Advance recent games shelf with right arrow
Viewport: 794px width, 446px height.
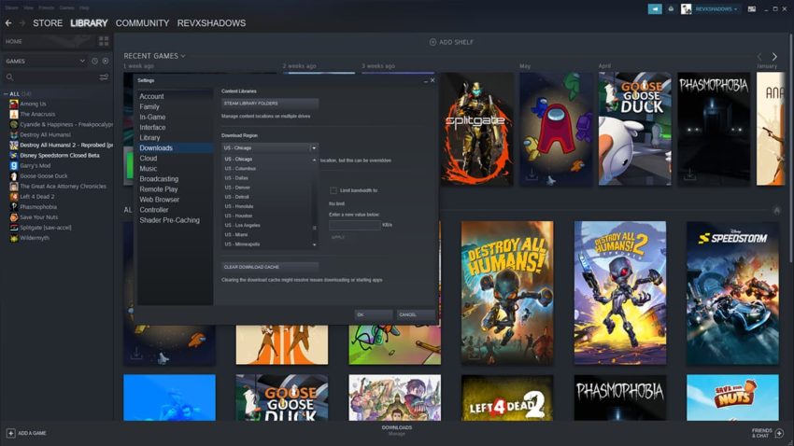coord(774,57)
